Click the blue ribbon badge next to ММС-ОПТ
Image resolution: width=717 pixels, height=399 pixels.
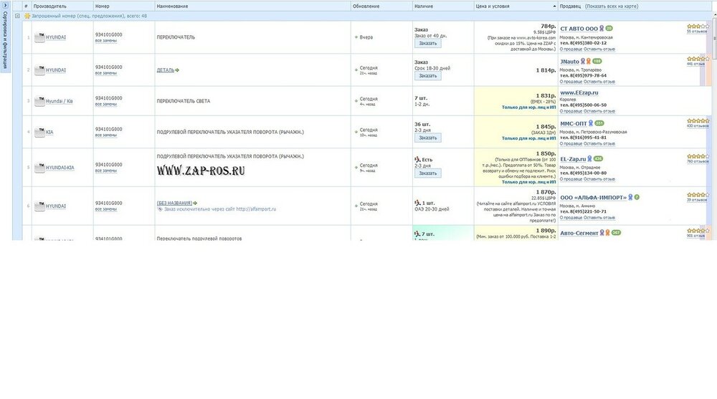click(591, 123)
